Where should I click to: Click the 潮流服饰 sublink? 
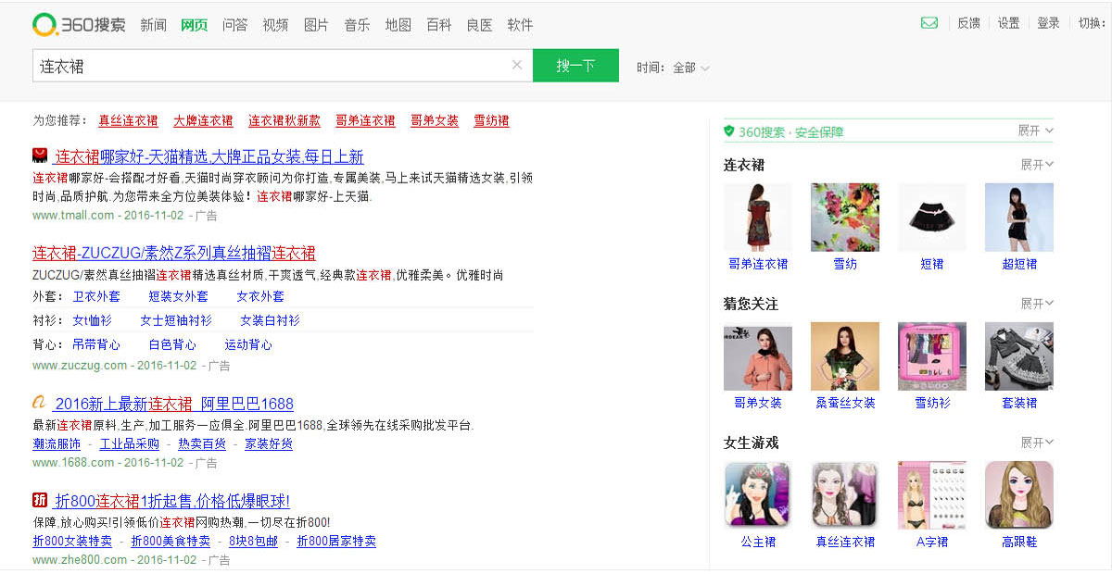(57, 443)
